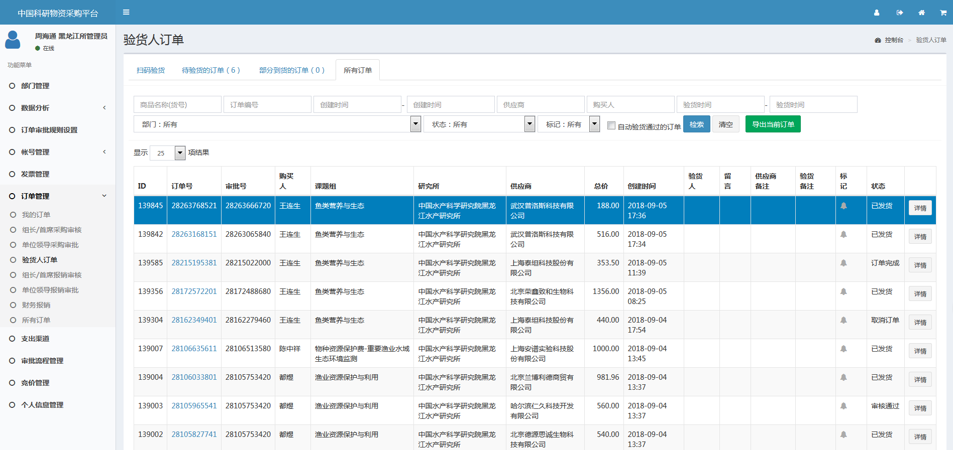Image resolution: width=953 pixels, height=450 pixels.
Task: Open the shopping cart icon
Action: 943,13
